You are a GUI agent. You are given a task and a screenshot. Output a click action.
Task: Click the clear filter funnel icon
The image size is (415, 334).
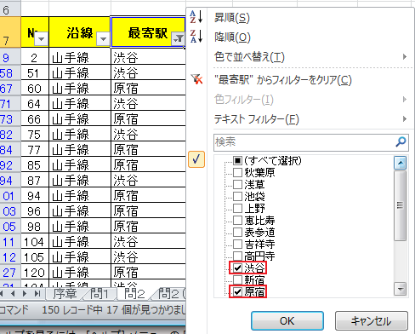[x=196, y=79]
